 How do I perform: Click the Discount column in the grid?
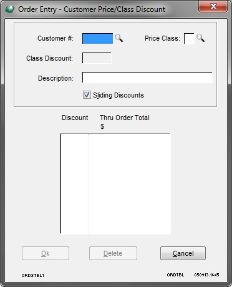[x=75, y=184]
